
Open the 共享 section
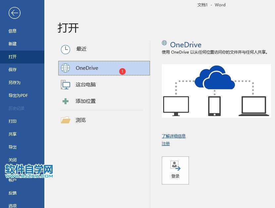point(12,134)
